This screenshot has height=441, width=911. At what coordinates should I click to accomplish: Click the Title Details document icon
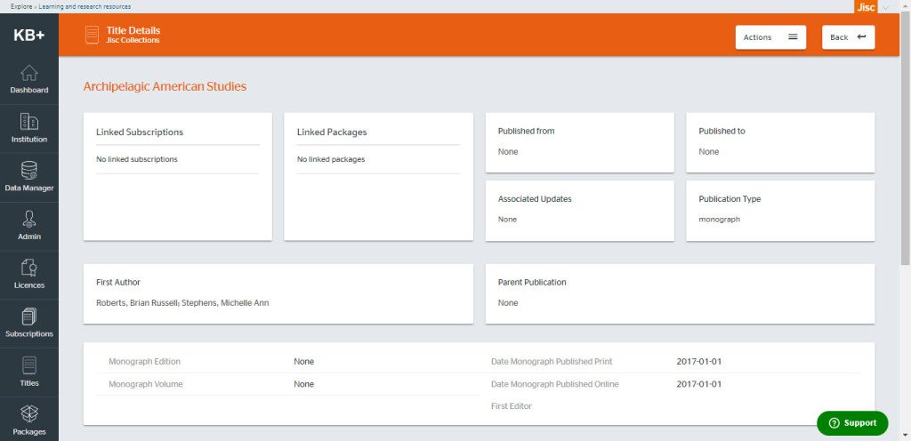pos(92,35)
